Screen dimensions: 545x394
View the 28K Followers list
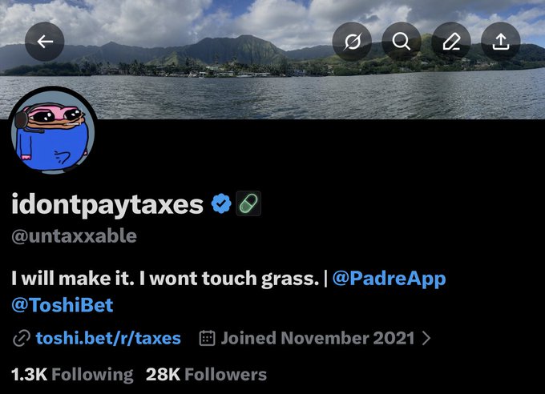pyautogui.click(x=206, y=375)
